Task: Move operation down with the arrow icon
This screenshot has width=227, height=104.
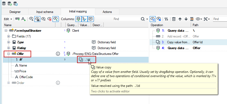Action: coord(186,19)
